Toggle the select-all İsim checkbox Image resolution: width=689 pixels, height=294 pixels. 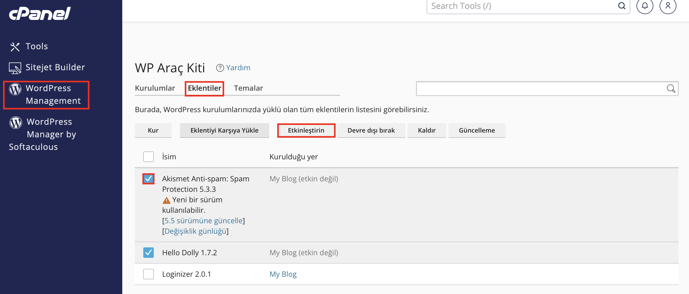tap(149, 157)
